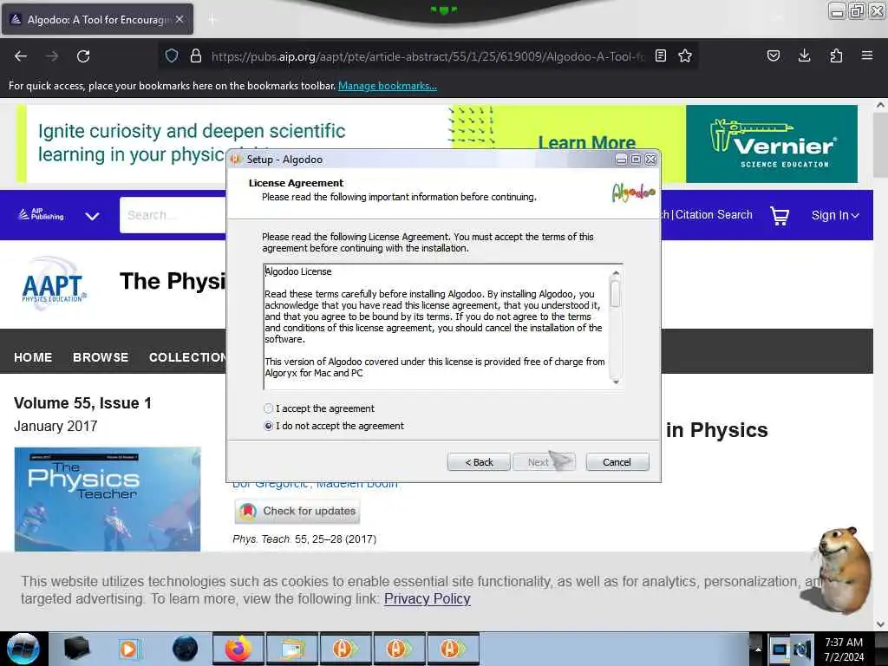888x666 pixels.
Task: Click the Algodoo logo in setup
Action: click(x=633, y=192)
